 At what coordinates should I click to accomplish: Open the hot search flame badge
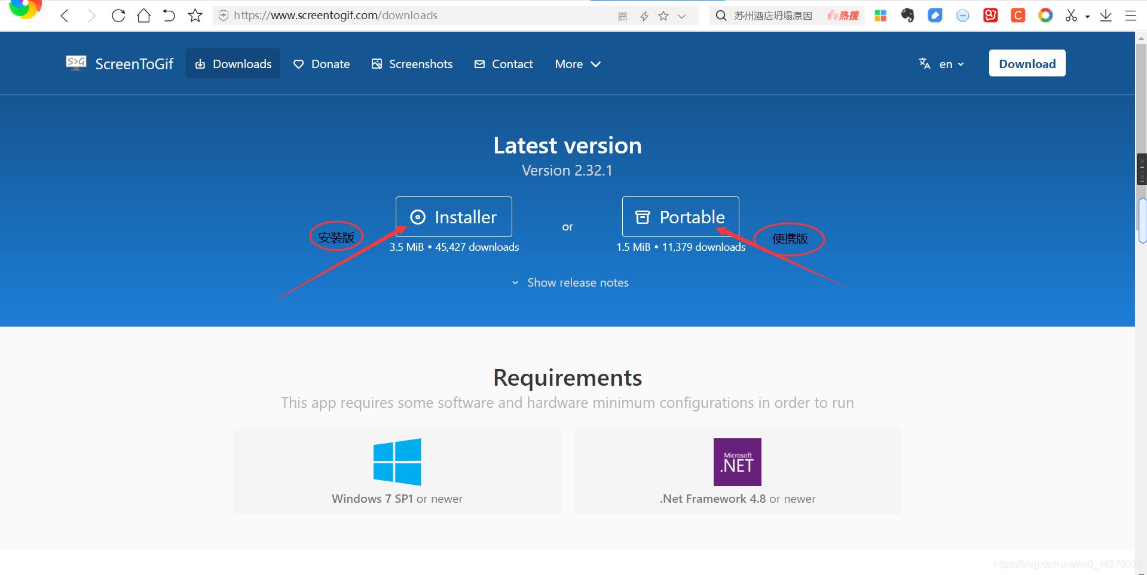843,16
